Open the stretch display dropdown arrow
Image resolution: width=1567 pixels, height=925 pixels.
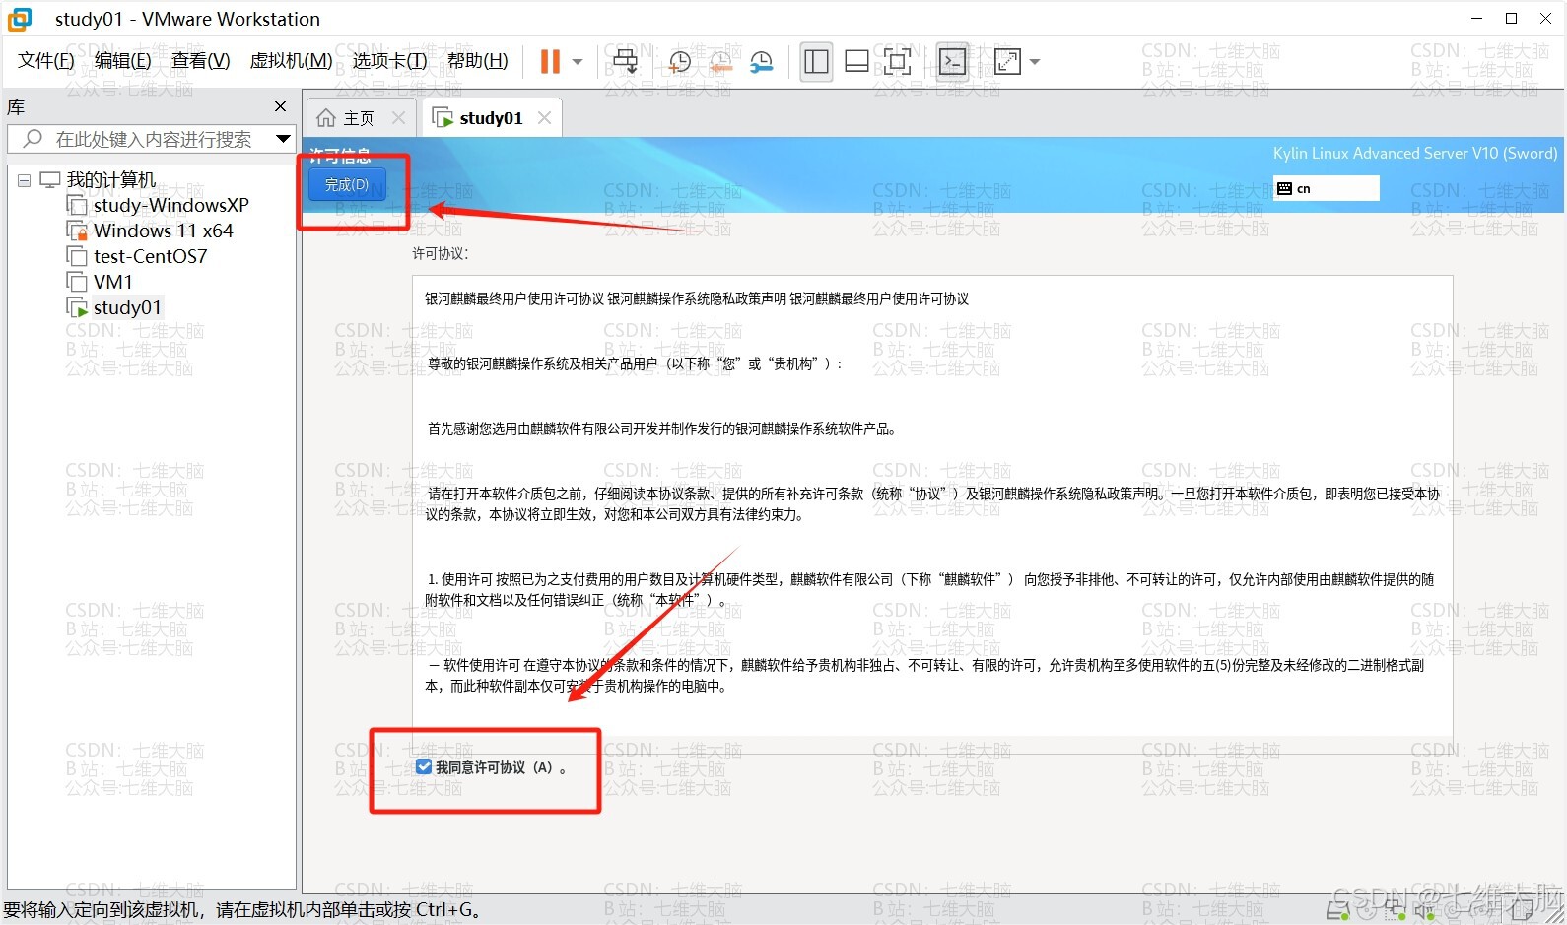[1035, 61]
